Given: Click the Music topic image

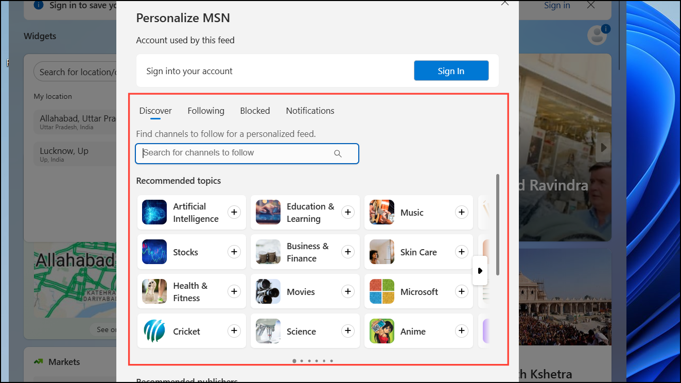Looking at the screenshot, I should 381,212.
